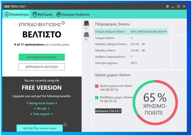Viewport: 192px width, 136px height.
Task: Maximize the SSD Fresh window
Action: coord(179,6)
